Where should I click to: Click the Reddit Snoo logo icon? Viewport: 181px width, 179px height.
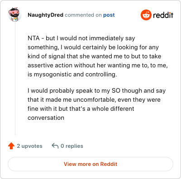pos(146,15)
